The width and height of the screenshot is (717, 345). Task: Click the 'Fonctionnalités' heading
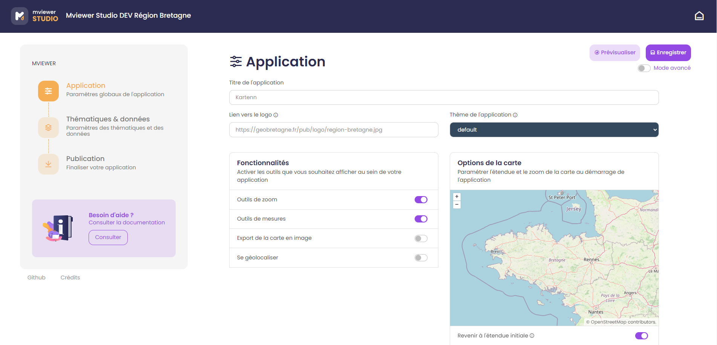[x=263, y=163]
